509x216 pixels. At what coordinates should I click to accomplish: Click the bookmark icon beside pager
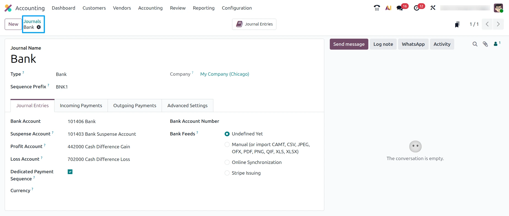tap(457, 24)
